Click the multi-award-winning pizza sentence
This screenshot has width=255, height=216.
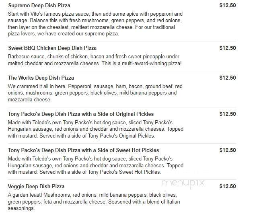coord(142,63)
